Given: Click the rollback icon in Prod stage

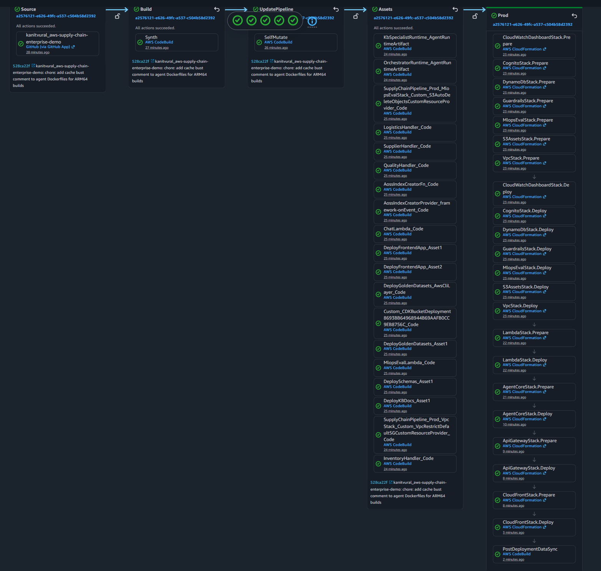Looking at the screenshot, I should [x=574, y=16].
